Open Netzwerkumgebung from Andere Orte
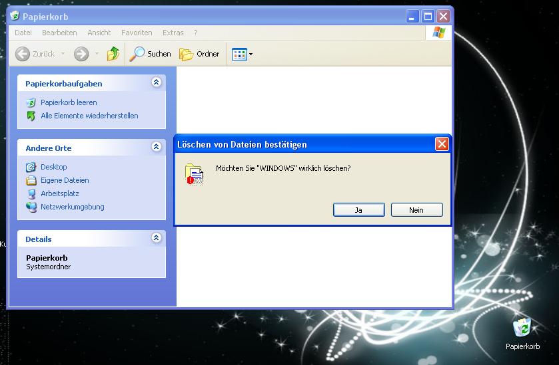This screenshot has height=365, width=559. (x=72, y=207)
